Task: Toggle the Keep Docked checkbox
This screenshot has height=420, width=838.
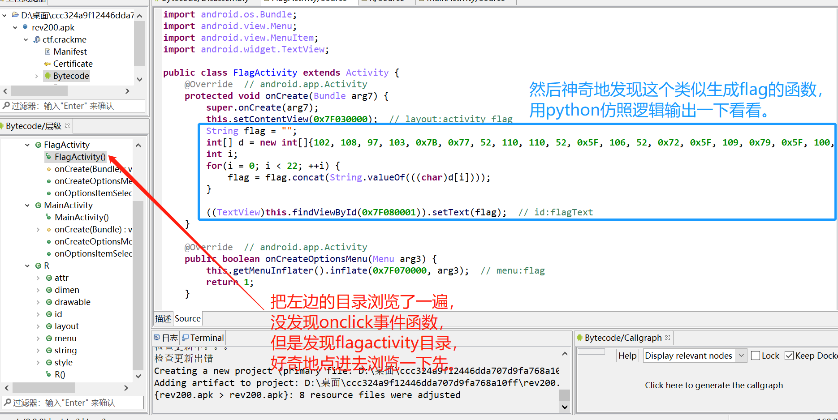Action: (x=789, y=356)
